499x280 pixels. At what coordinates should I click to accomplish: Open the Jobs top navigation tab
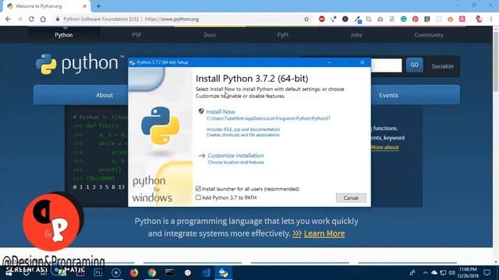point(356,35)
